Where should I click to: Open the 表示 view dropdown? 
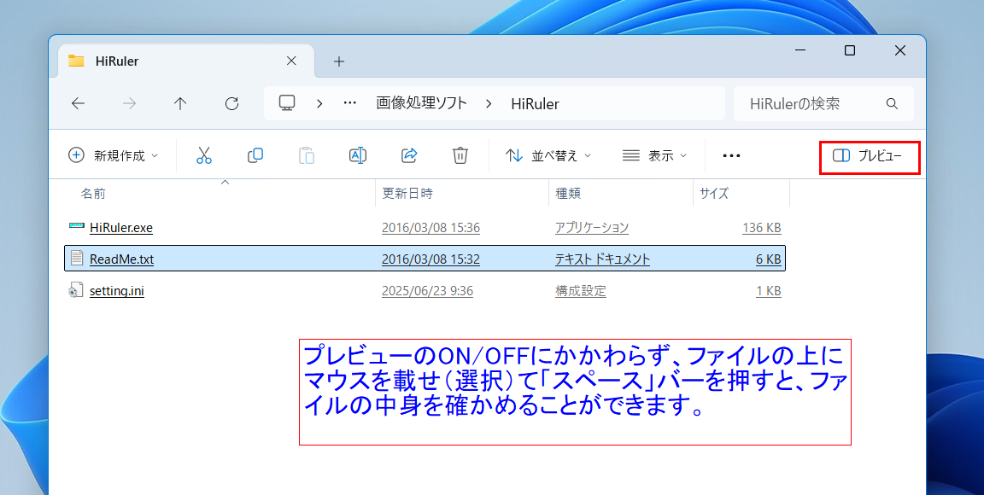pos(654,155)
